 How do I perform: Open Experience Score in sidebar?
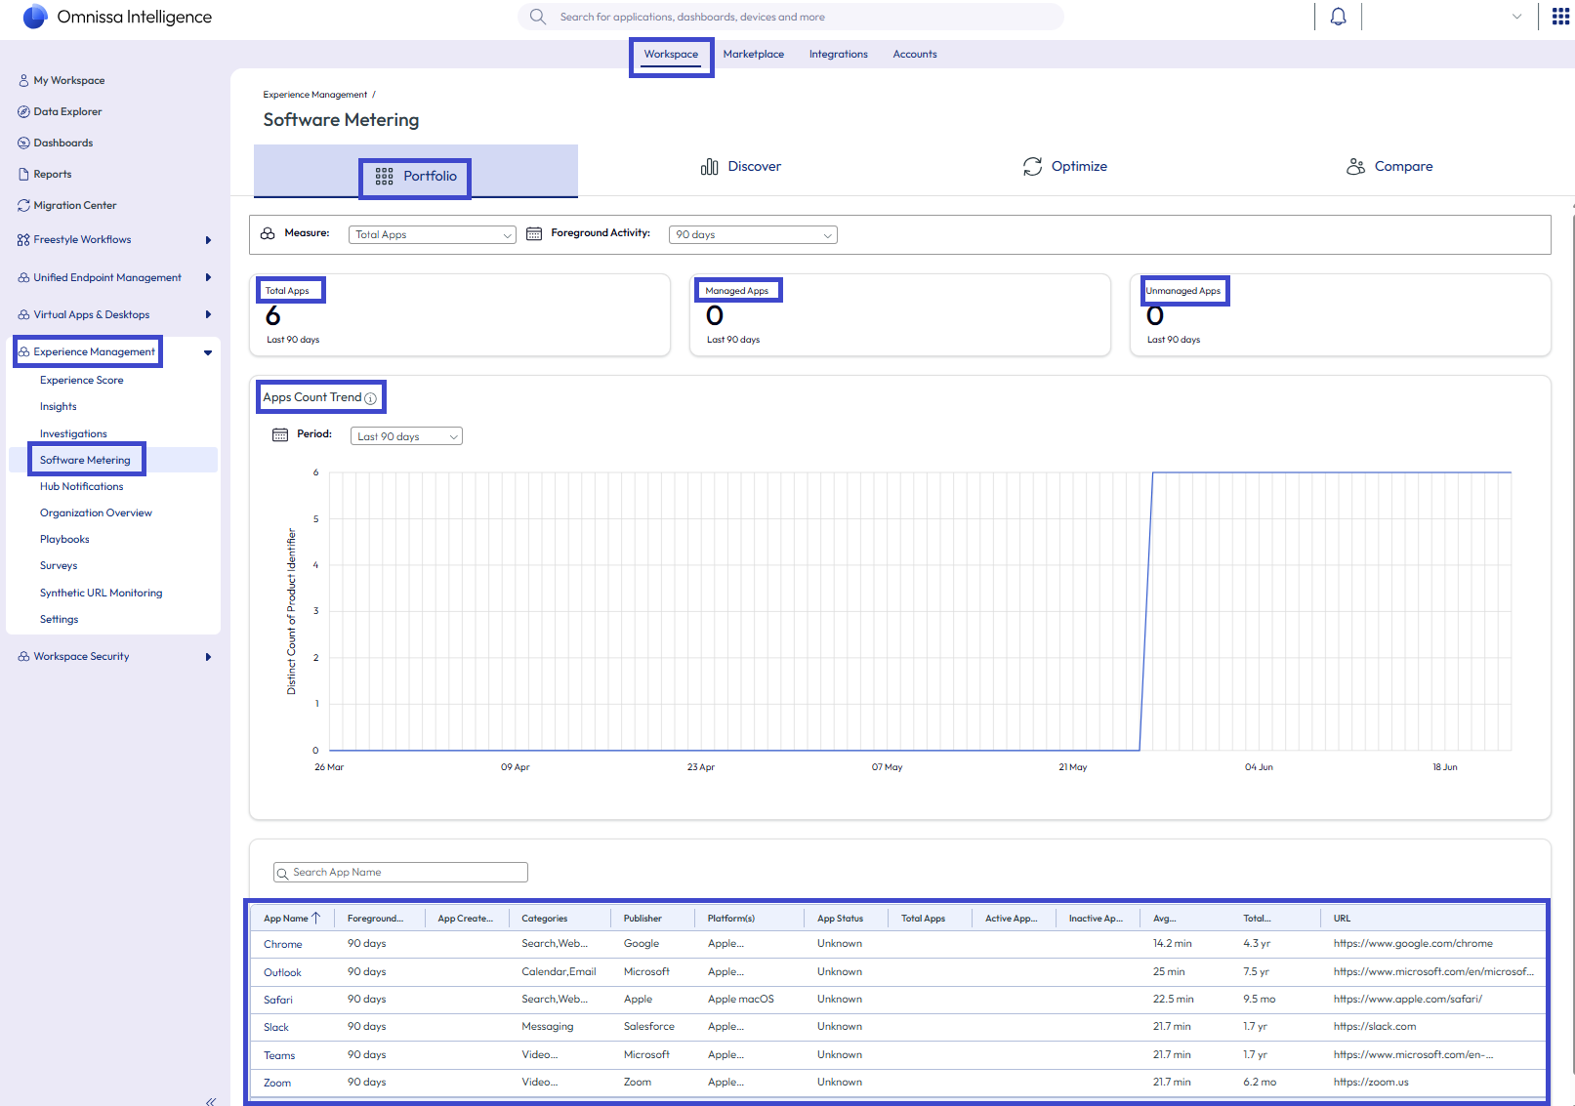pos(82,381)
